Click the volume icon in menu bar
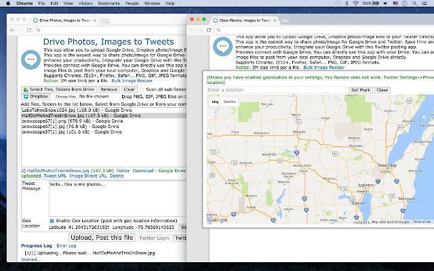 [386, 3]
